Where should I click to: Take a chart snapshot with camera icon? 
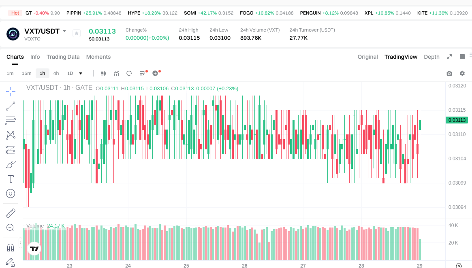(449, 73)
